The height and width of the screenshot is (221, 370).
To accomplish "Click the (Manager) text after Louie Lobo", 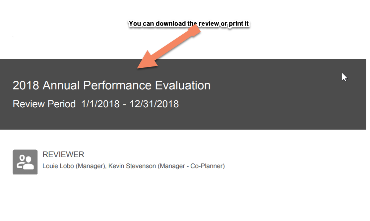I will tap(91, 166).
